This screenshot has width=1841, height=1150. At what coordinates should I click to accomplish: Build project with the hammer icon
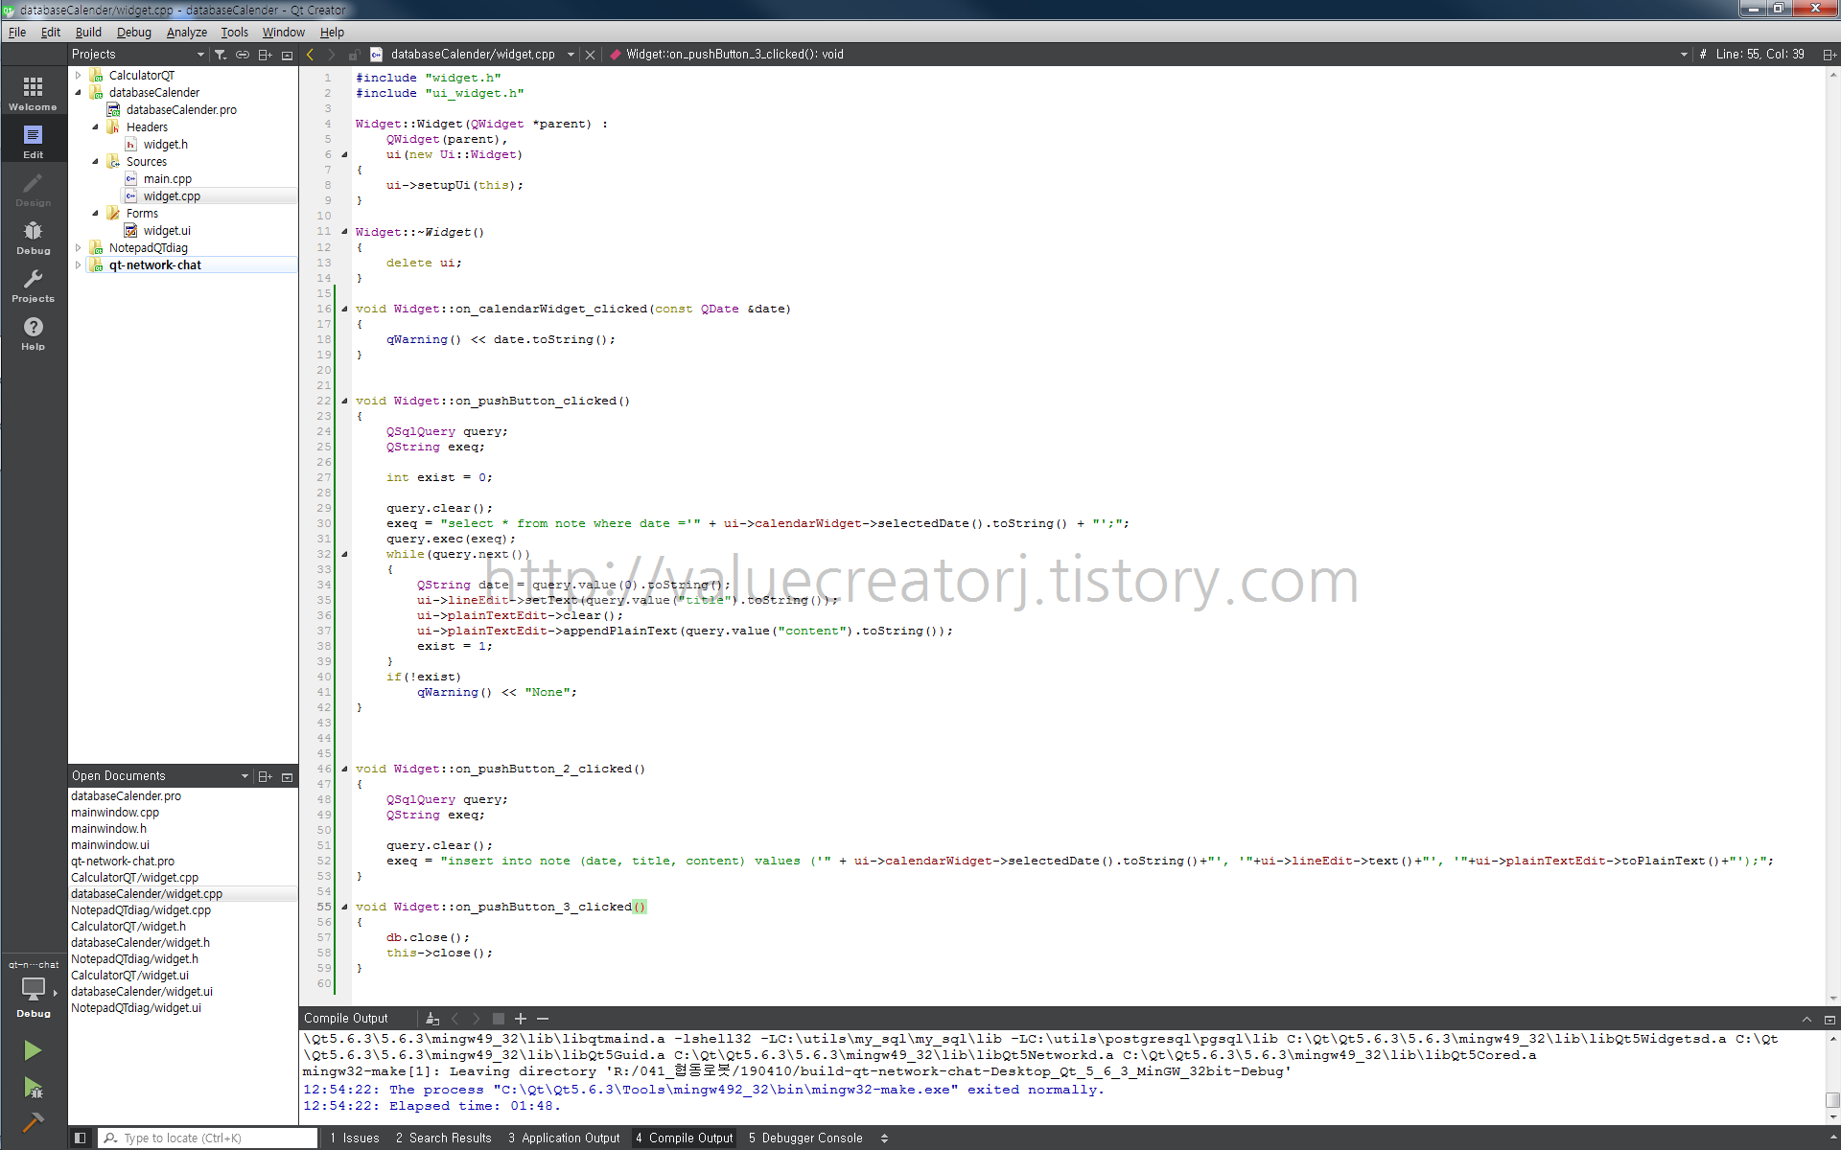33,1122
